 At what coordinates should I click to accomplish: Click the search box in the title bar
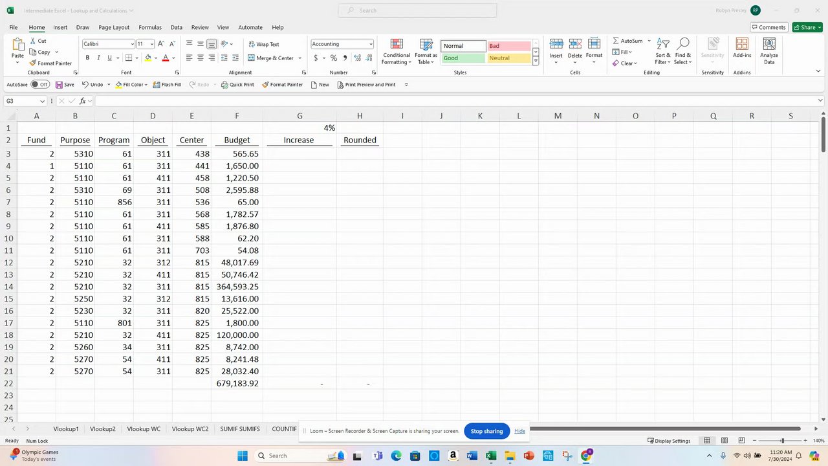(417, 10)
